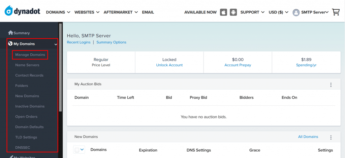Click the My Domains globe icon
This screenshot has width=345, height=158.
coord(10,44)
